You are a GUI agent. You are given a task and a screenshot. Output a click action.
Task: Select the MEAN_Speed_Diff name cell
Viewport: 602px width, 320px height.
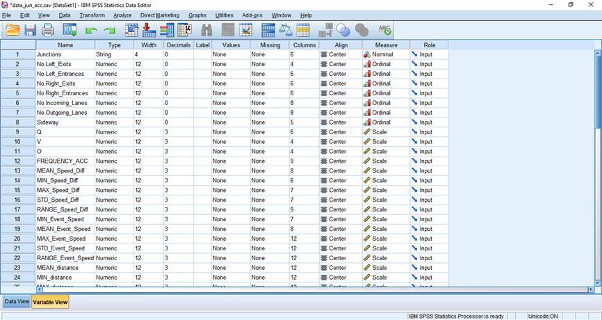point(65,170)
